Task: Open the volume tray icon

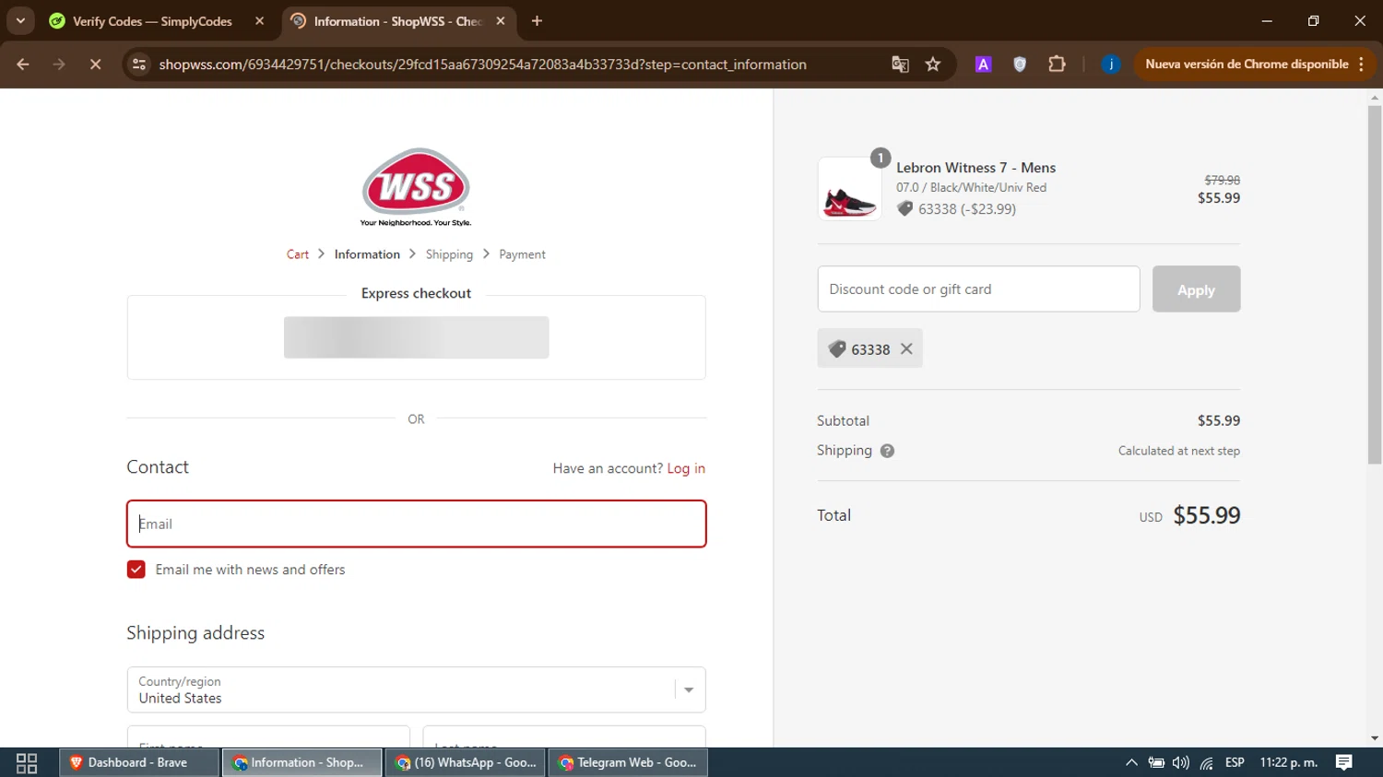Action: click(1181, 763)
